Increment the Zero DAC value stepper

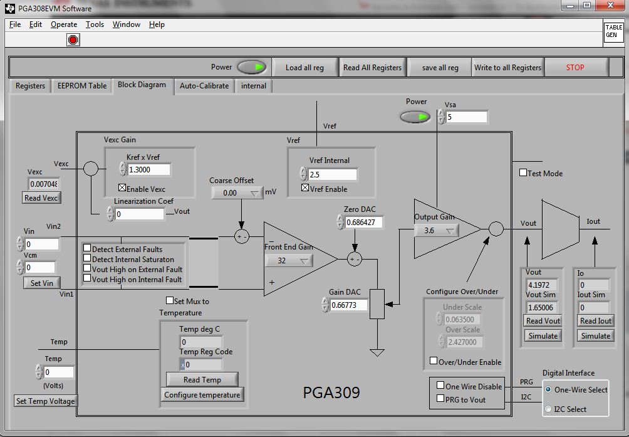(339, 219)
